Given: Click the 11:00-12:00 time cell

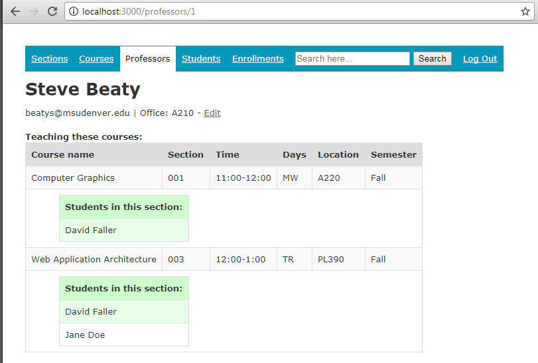Looking at the screenshot, I should pyautogui.click(x=243, y=178).
